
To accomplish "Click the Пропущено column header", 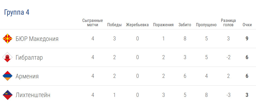I will (x=206, y=25).
